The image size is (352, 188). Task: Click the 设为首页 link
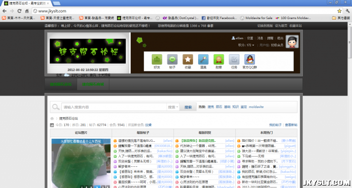(x=281, y=26)
